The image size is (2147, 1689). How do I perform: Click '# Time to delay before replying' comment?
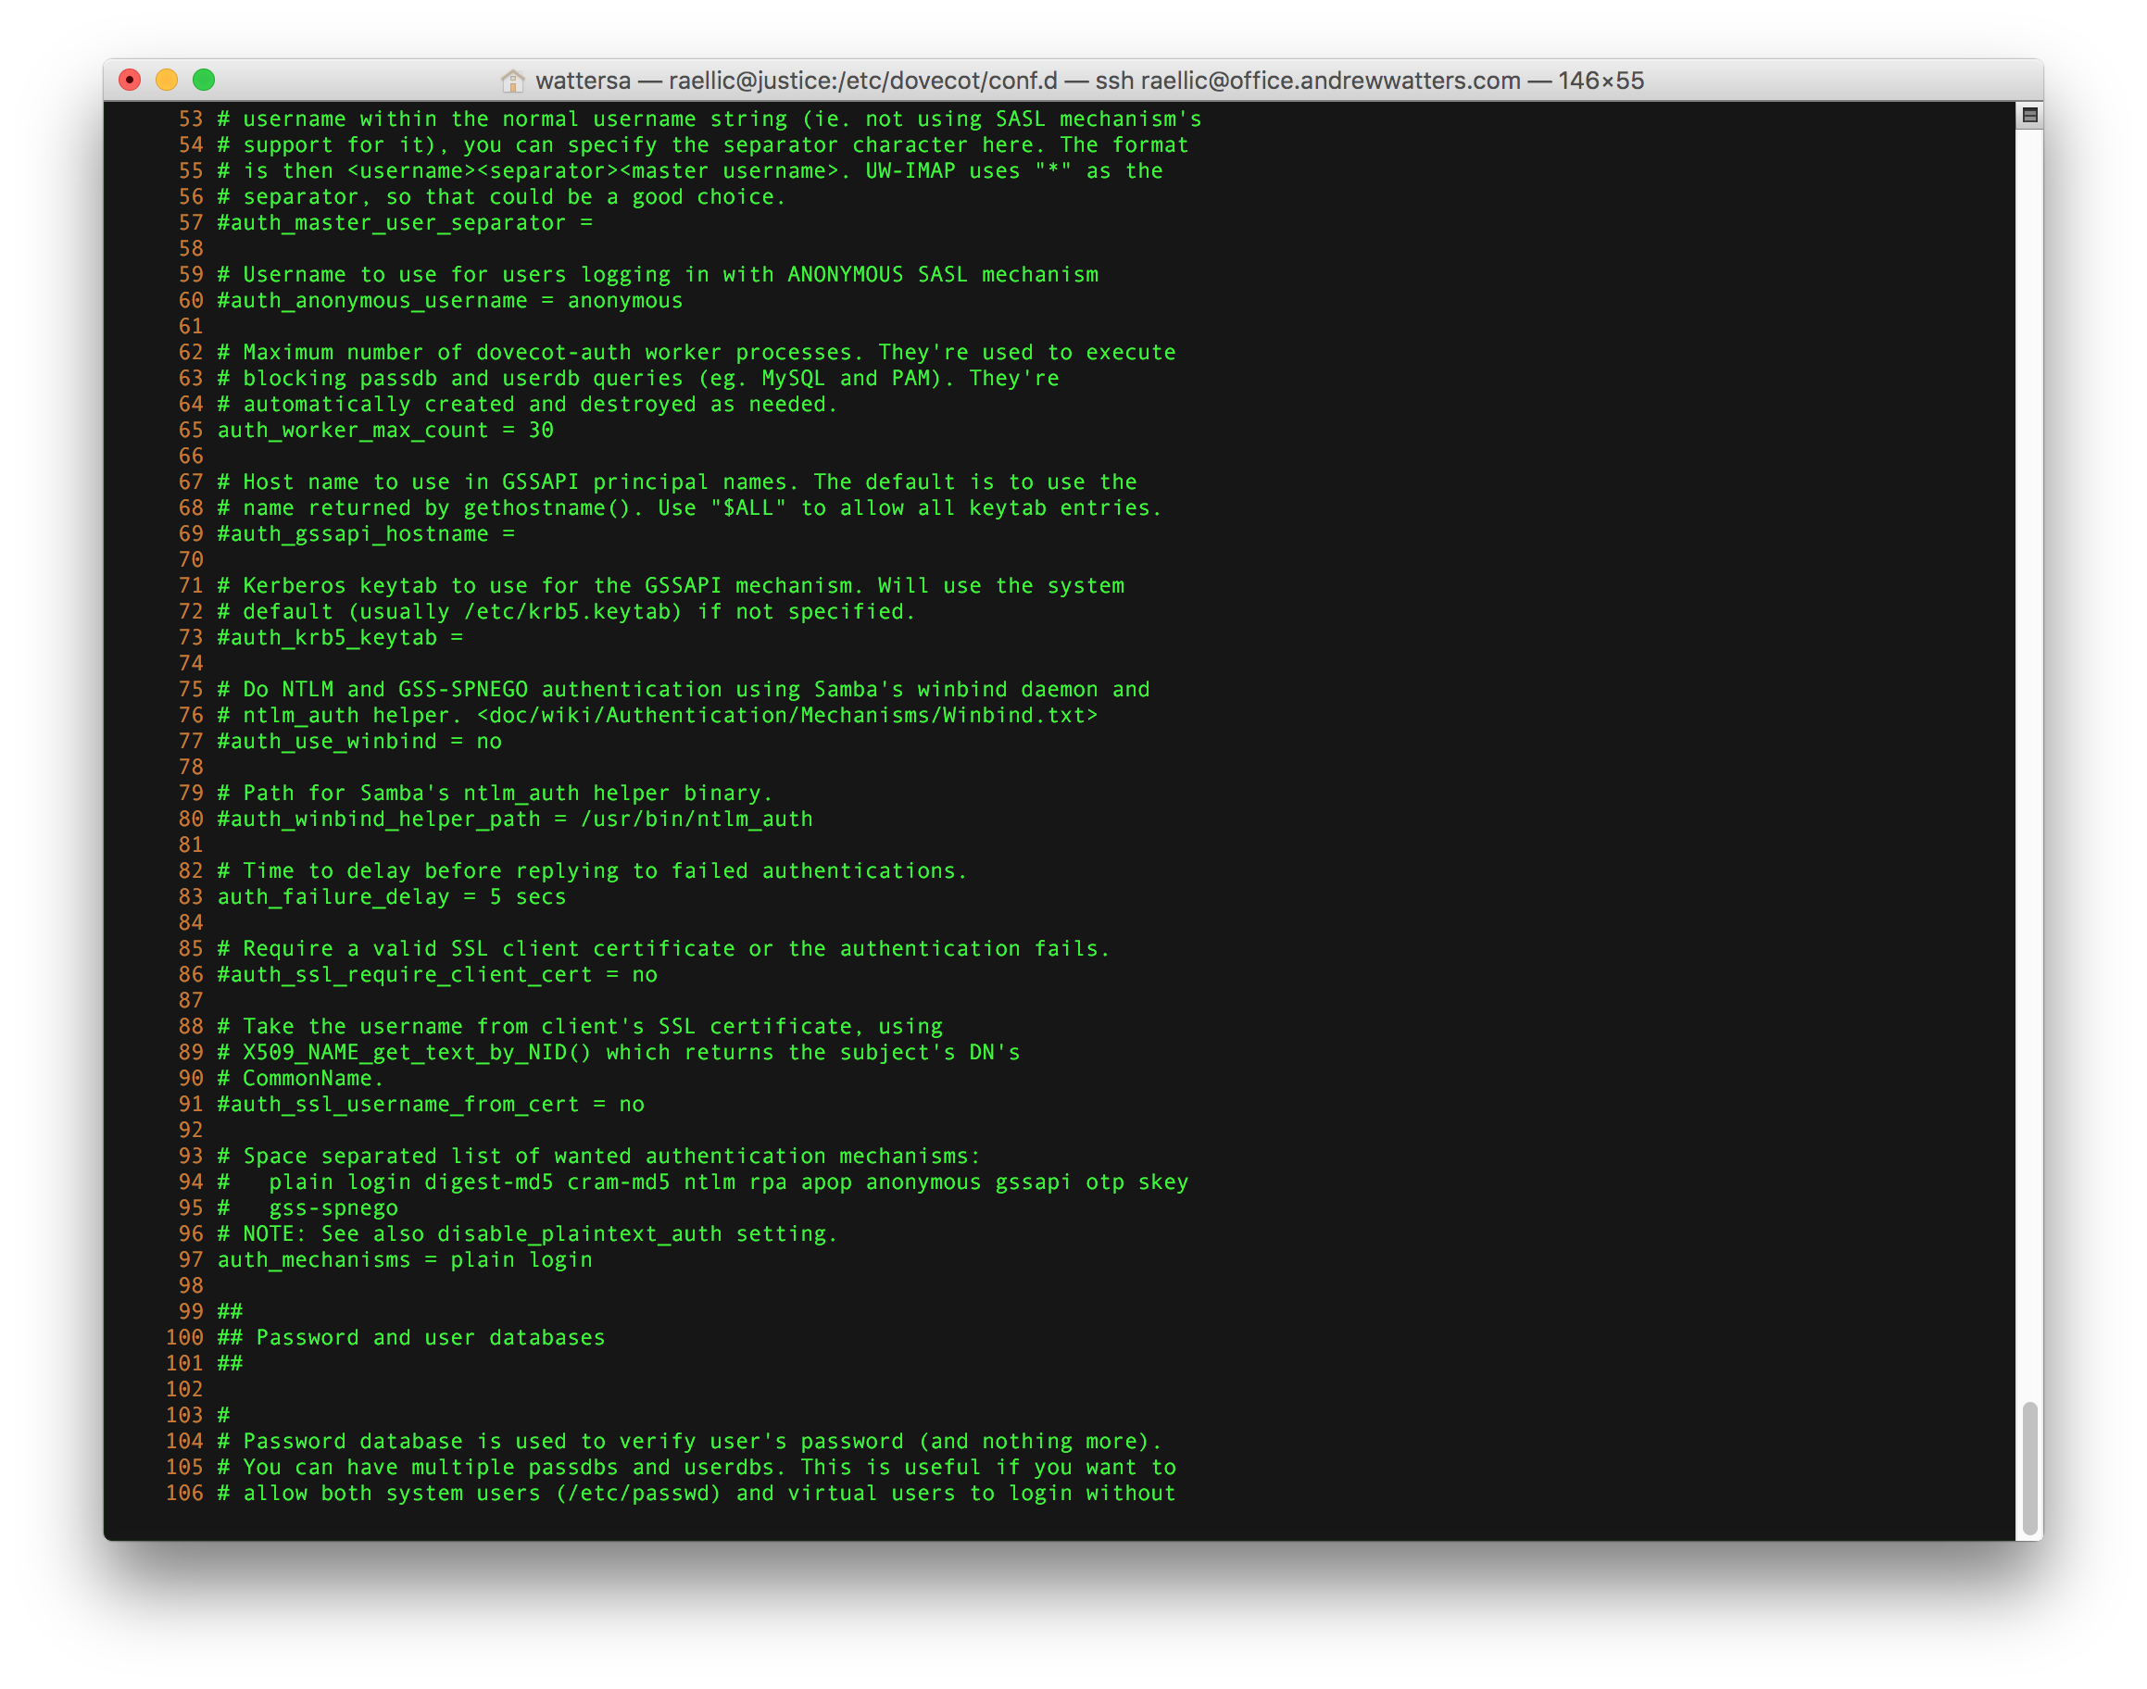pos(593,871)
